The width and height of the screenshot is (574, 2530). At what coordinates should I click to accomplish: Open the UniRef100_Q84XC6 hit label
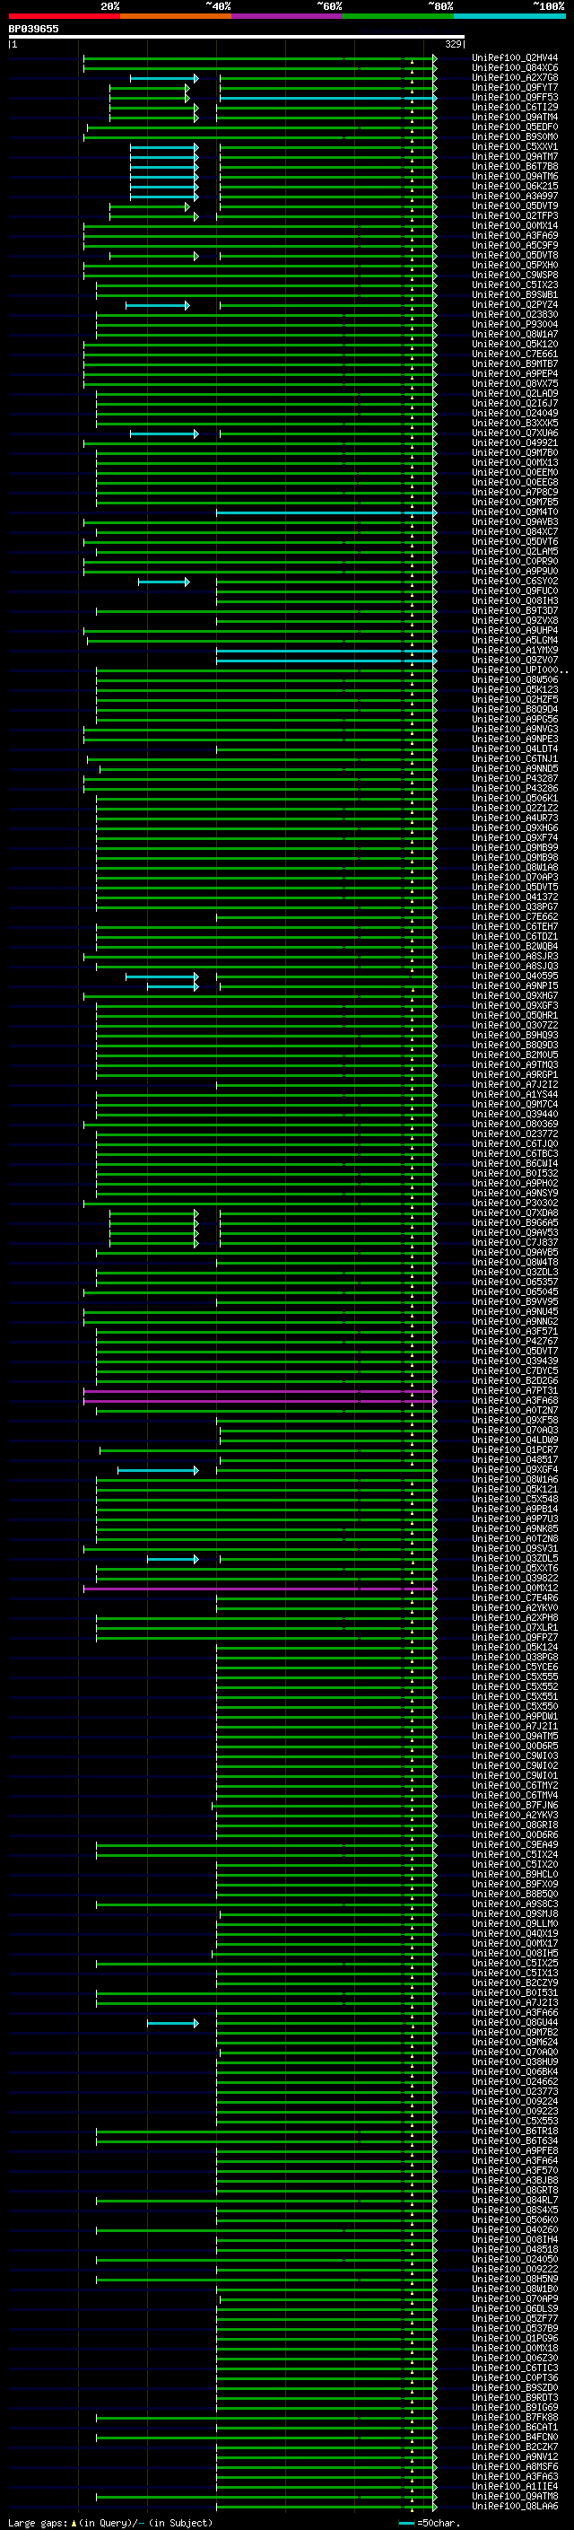pyautogui.click(x=515, y=68)
